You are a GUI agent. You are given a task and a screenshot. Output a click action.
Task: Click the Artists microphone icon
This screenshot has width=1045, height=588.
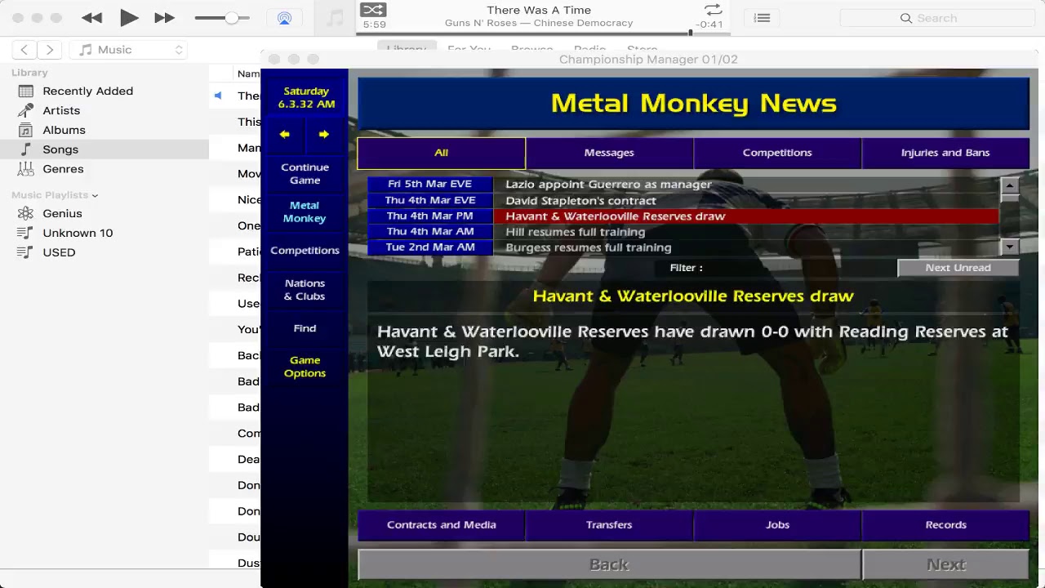tap(26, 110)
